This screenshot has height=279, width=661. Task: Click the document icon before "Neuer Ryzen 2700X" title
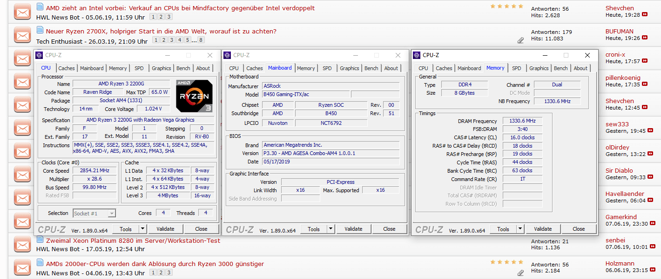pyautogui.click(x=40, y=30)
